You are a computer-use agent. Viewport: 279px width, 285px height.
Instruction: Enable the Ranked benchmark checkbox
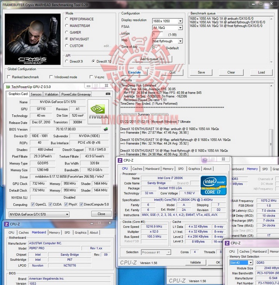[x=9, y=77]
